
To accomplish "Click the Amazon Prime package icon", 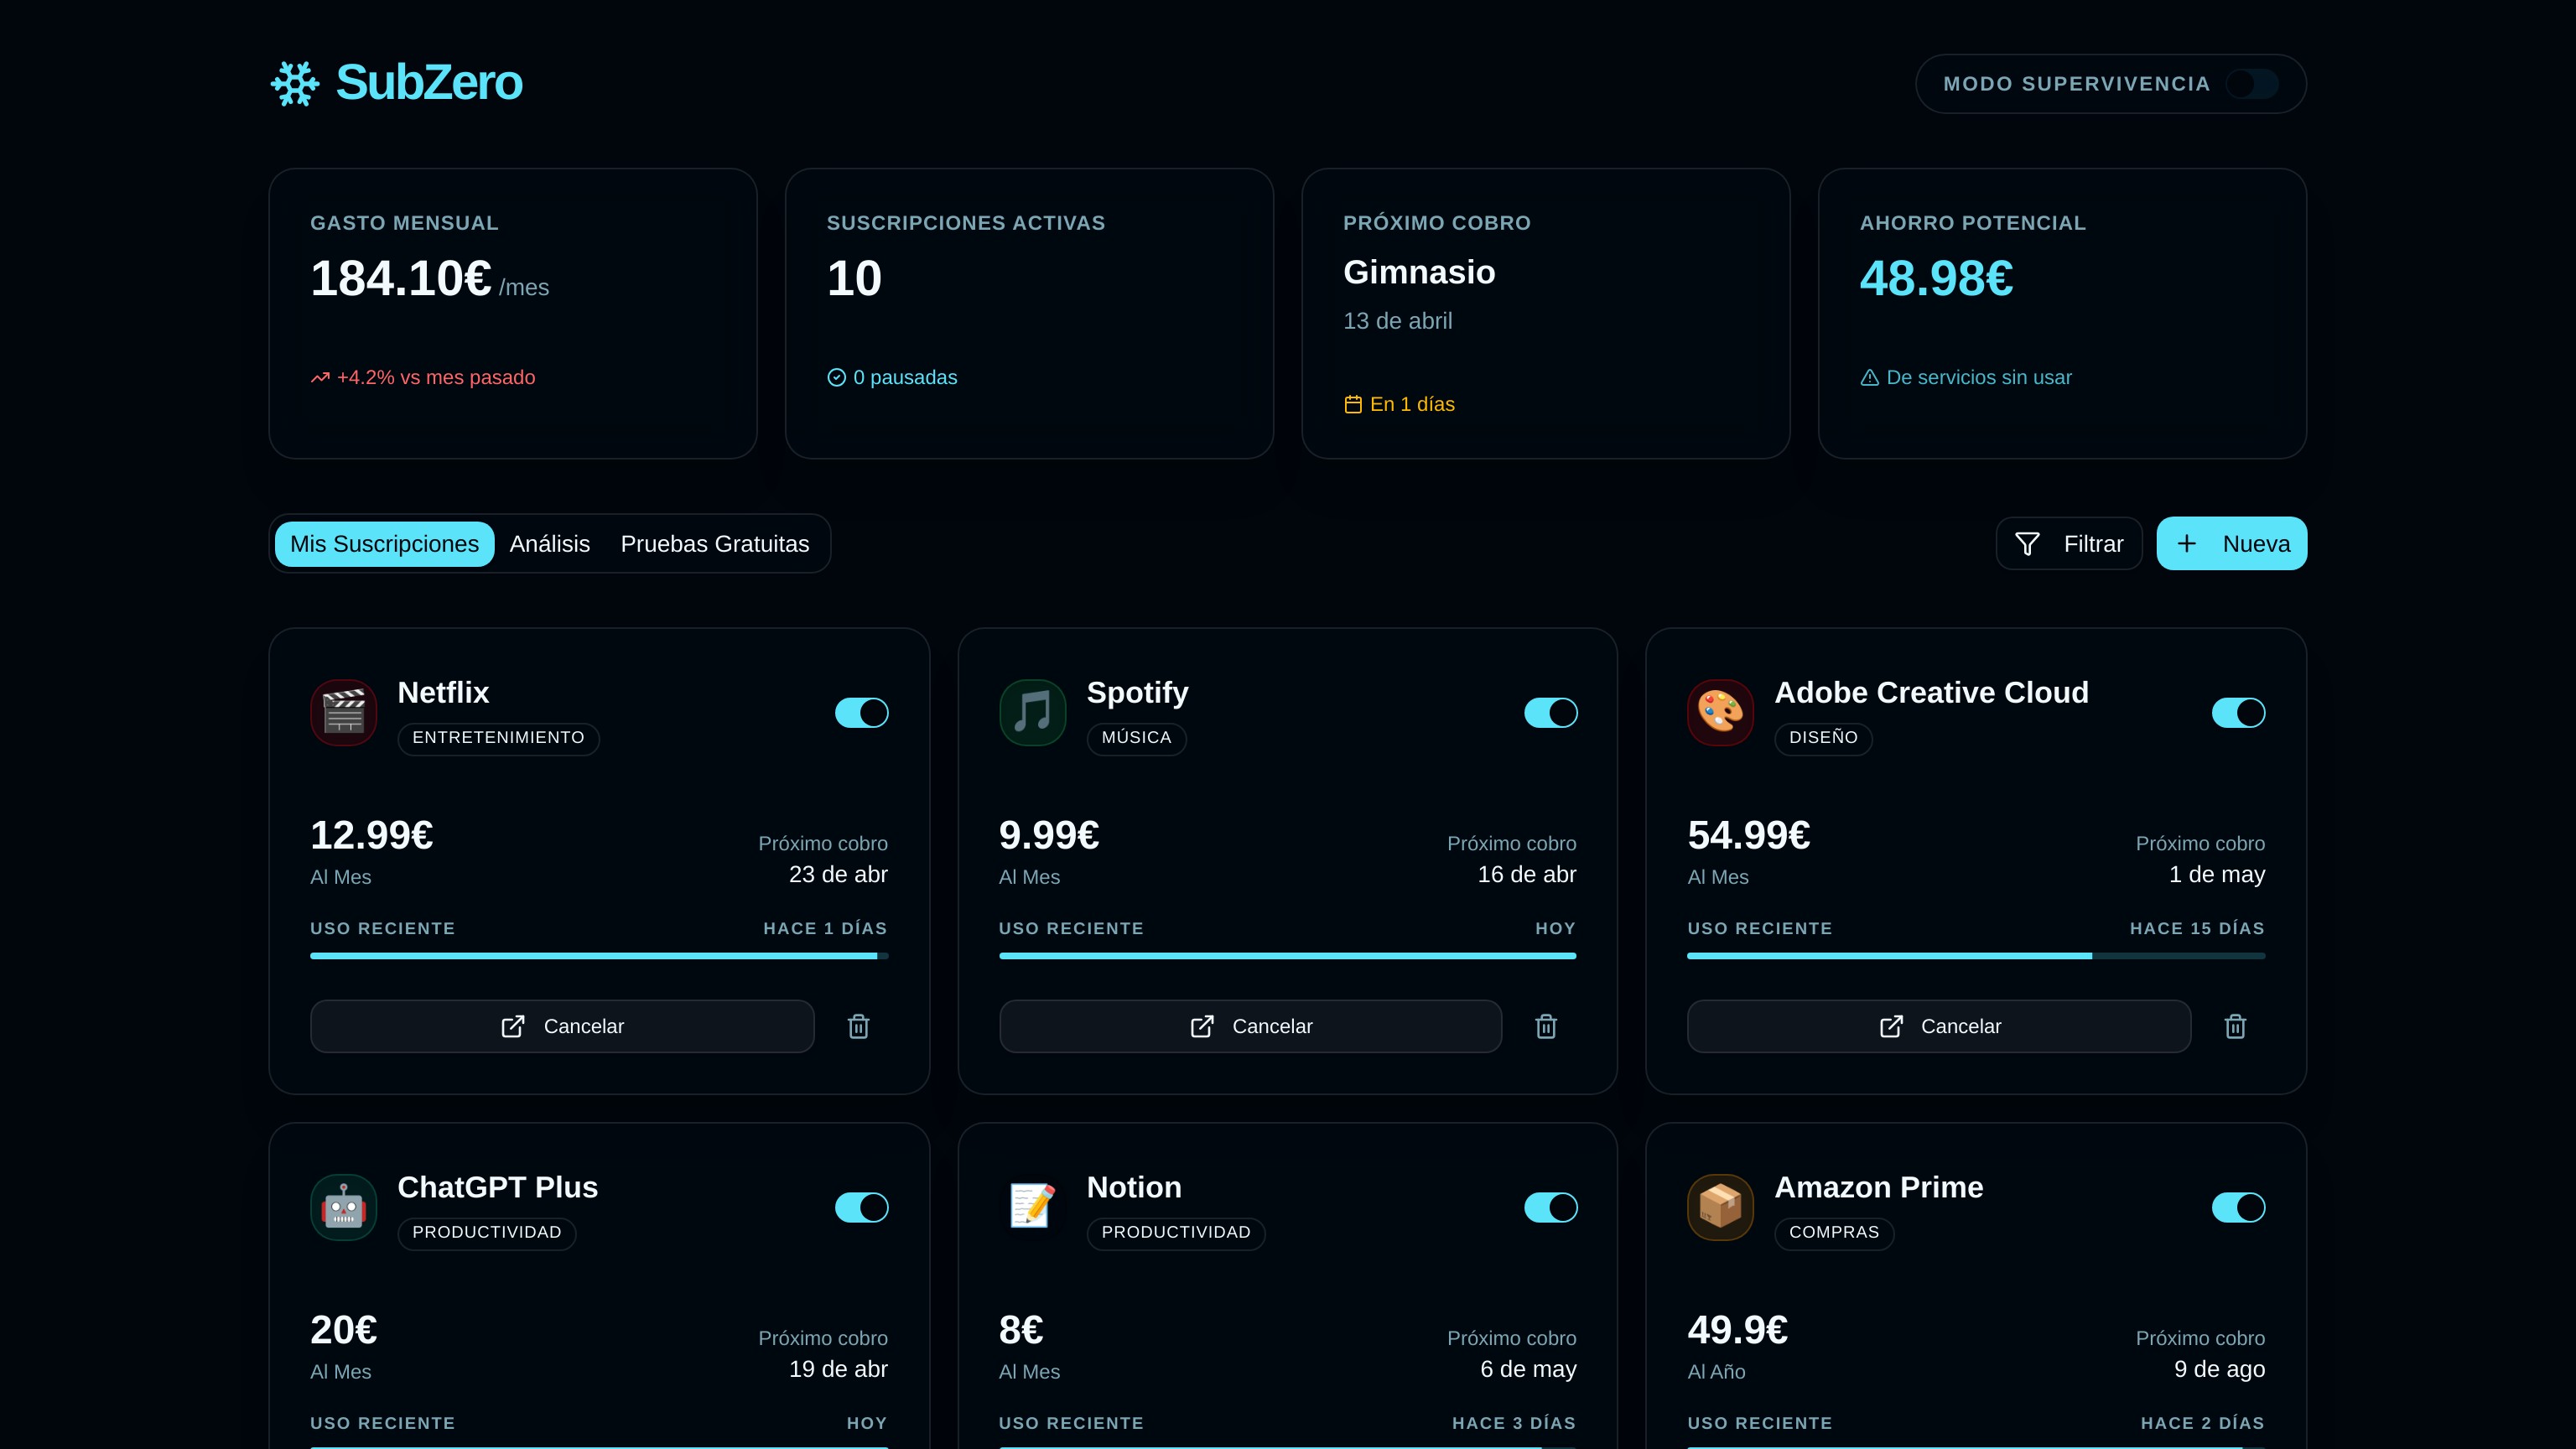I will 1720,1207.
